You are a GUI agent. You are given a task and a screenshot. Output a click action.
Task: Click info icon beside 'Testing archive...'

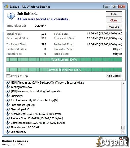tap(7, 87)
